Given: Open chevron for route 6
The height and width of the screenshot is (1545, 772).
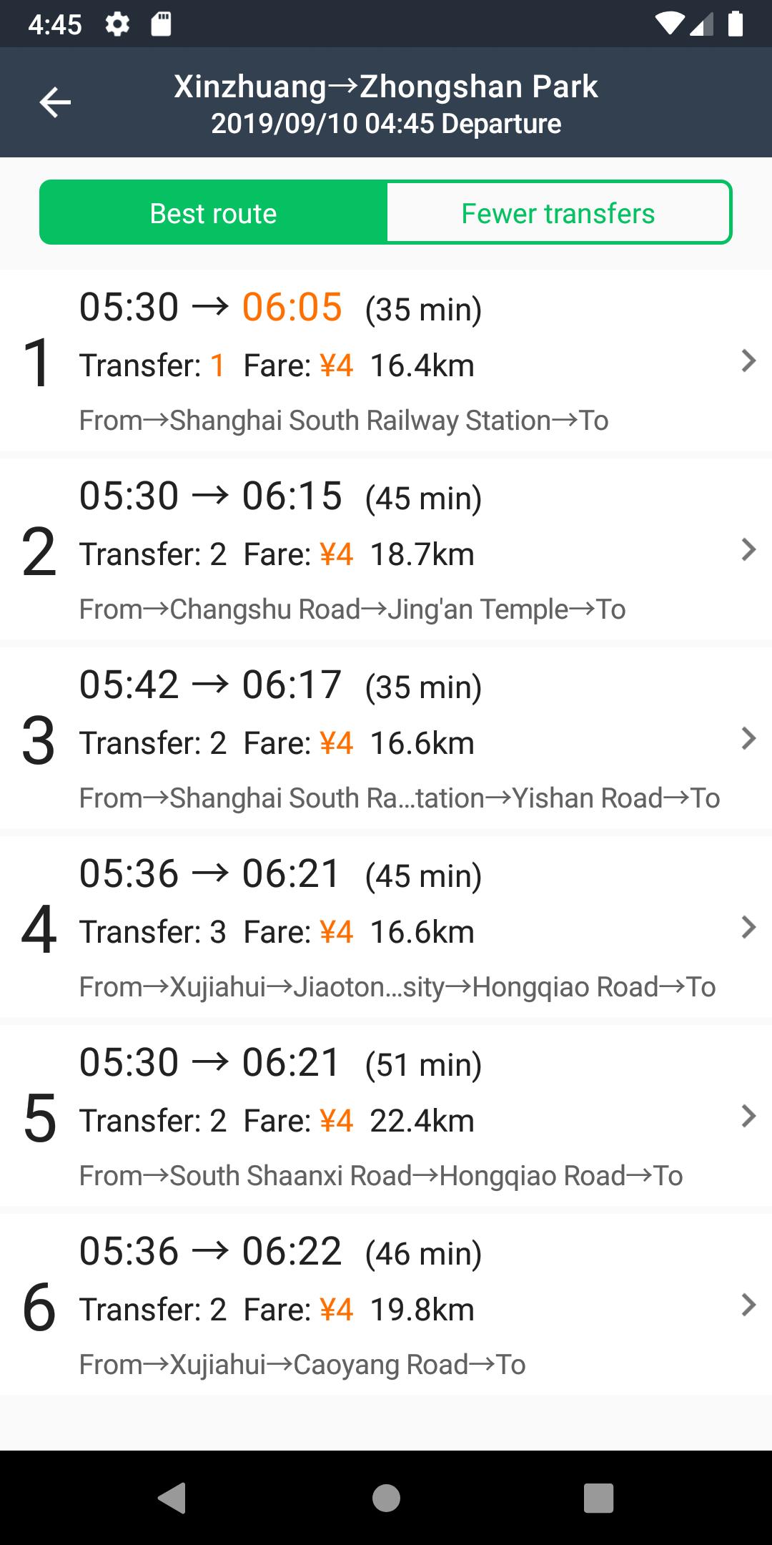Looking at the screenshot, I should tap(748, 1305).
